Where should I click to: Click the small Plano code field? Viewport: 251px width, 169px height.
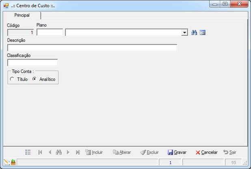50,32
